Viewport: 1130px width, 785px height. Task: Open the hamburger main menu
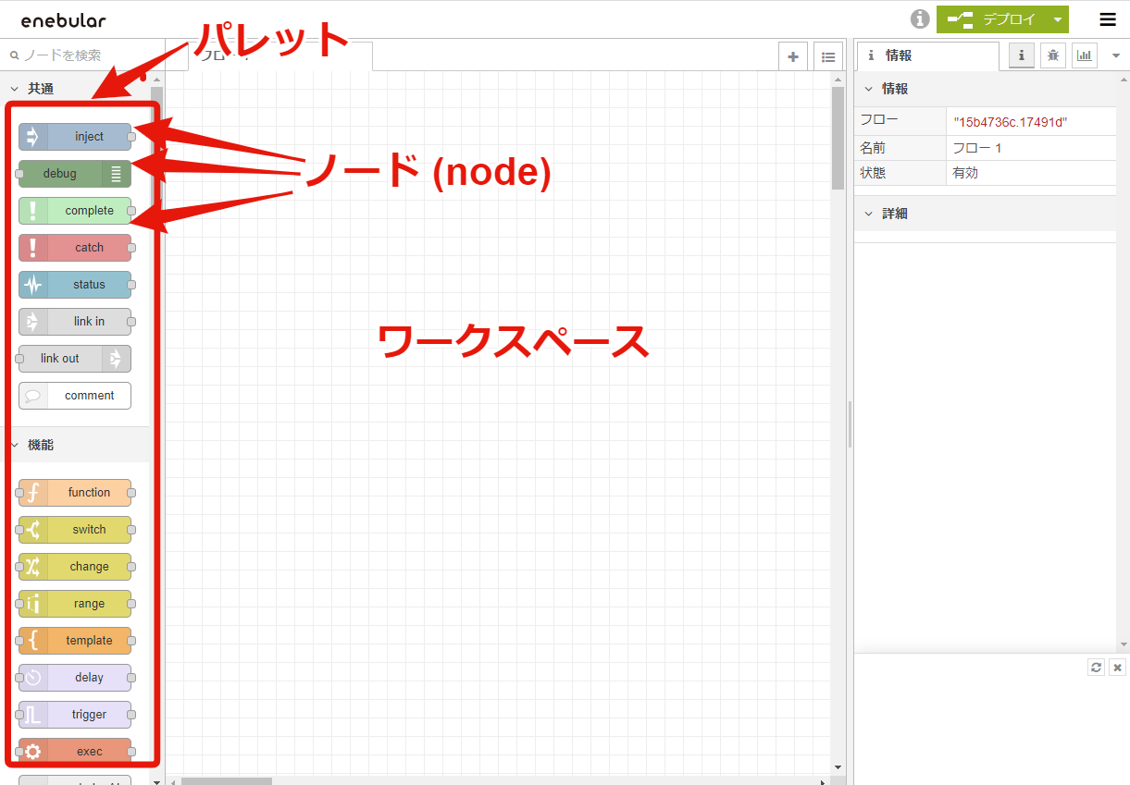[x=1108, y=19]
